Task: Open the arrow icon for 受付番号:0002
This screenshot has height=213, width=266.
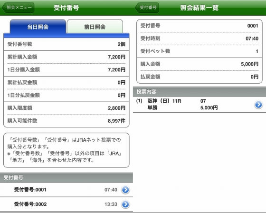Action: tap(125, 204)
